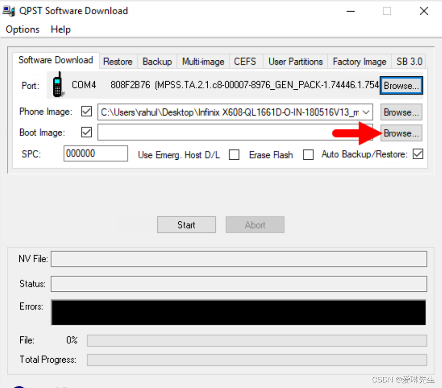Click Browse for the Boot Image
Screen dimensions: 442x388
coord(401,133)
